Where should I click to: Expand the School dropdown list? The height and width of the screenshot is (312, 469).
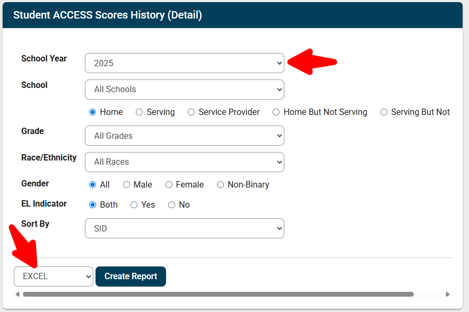[185, 90]
